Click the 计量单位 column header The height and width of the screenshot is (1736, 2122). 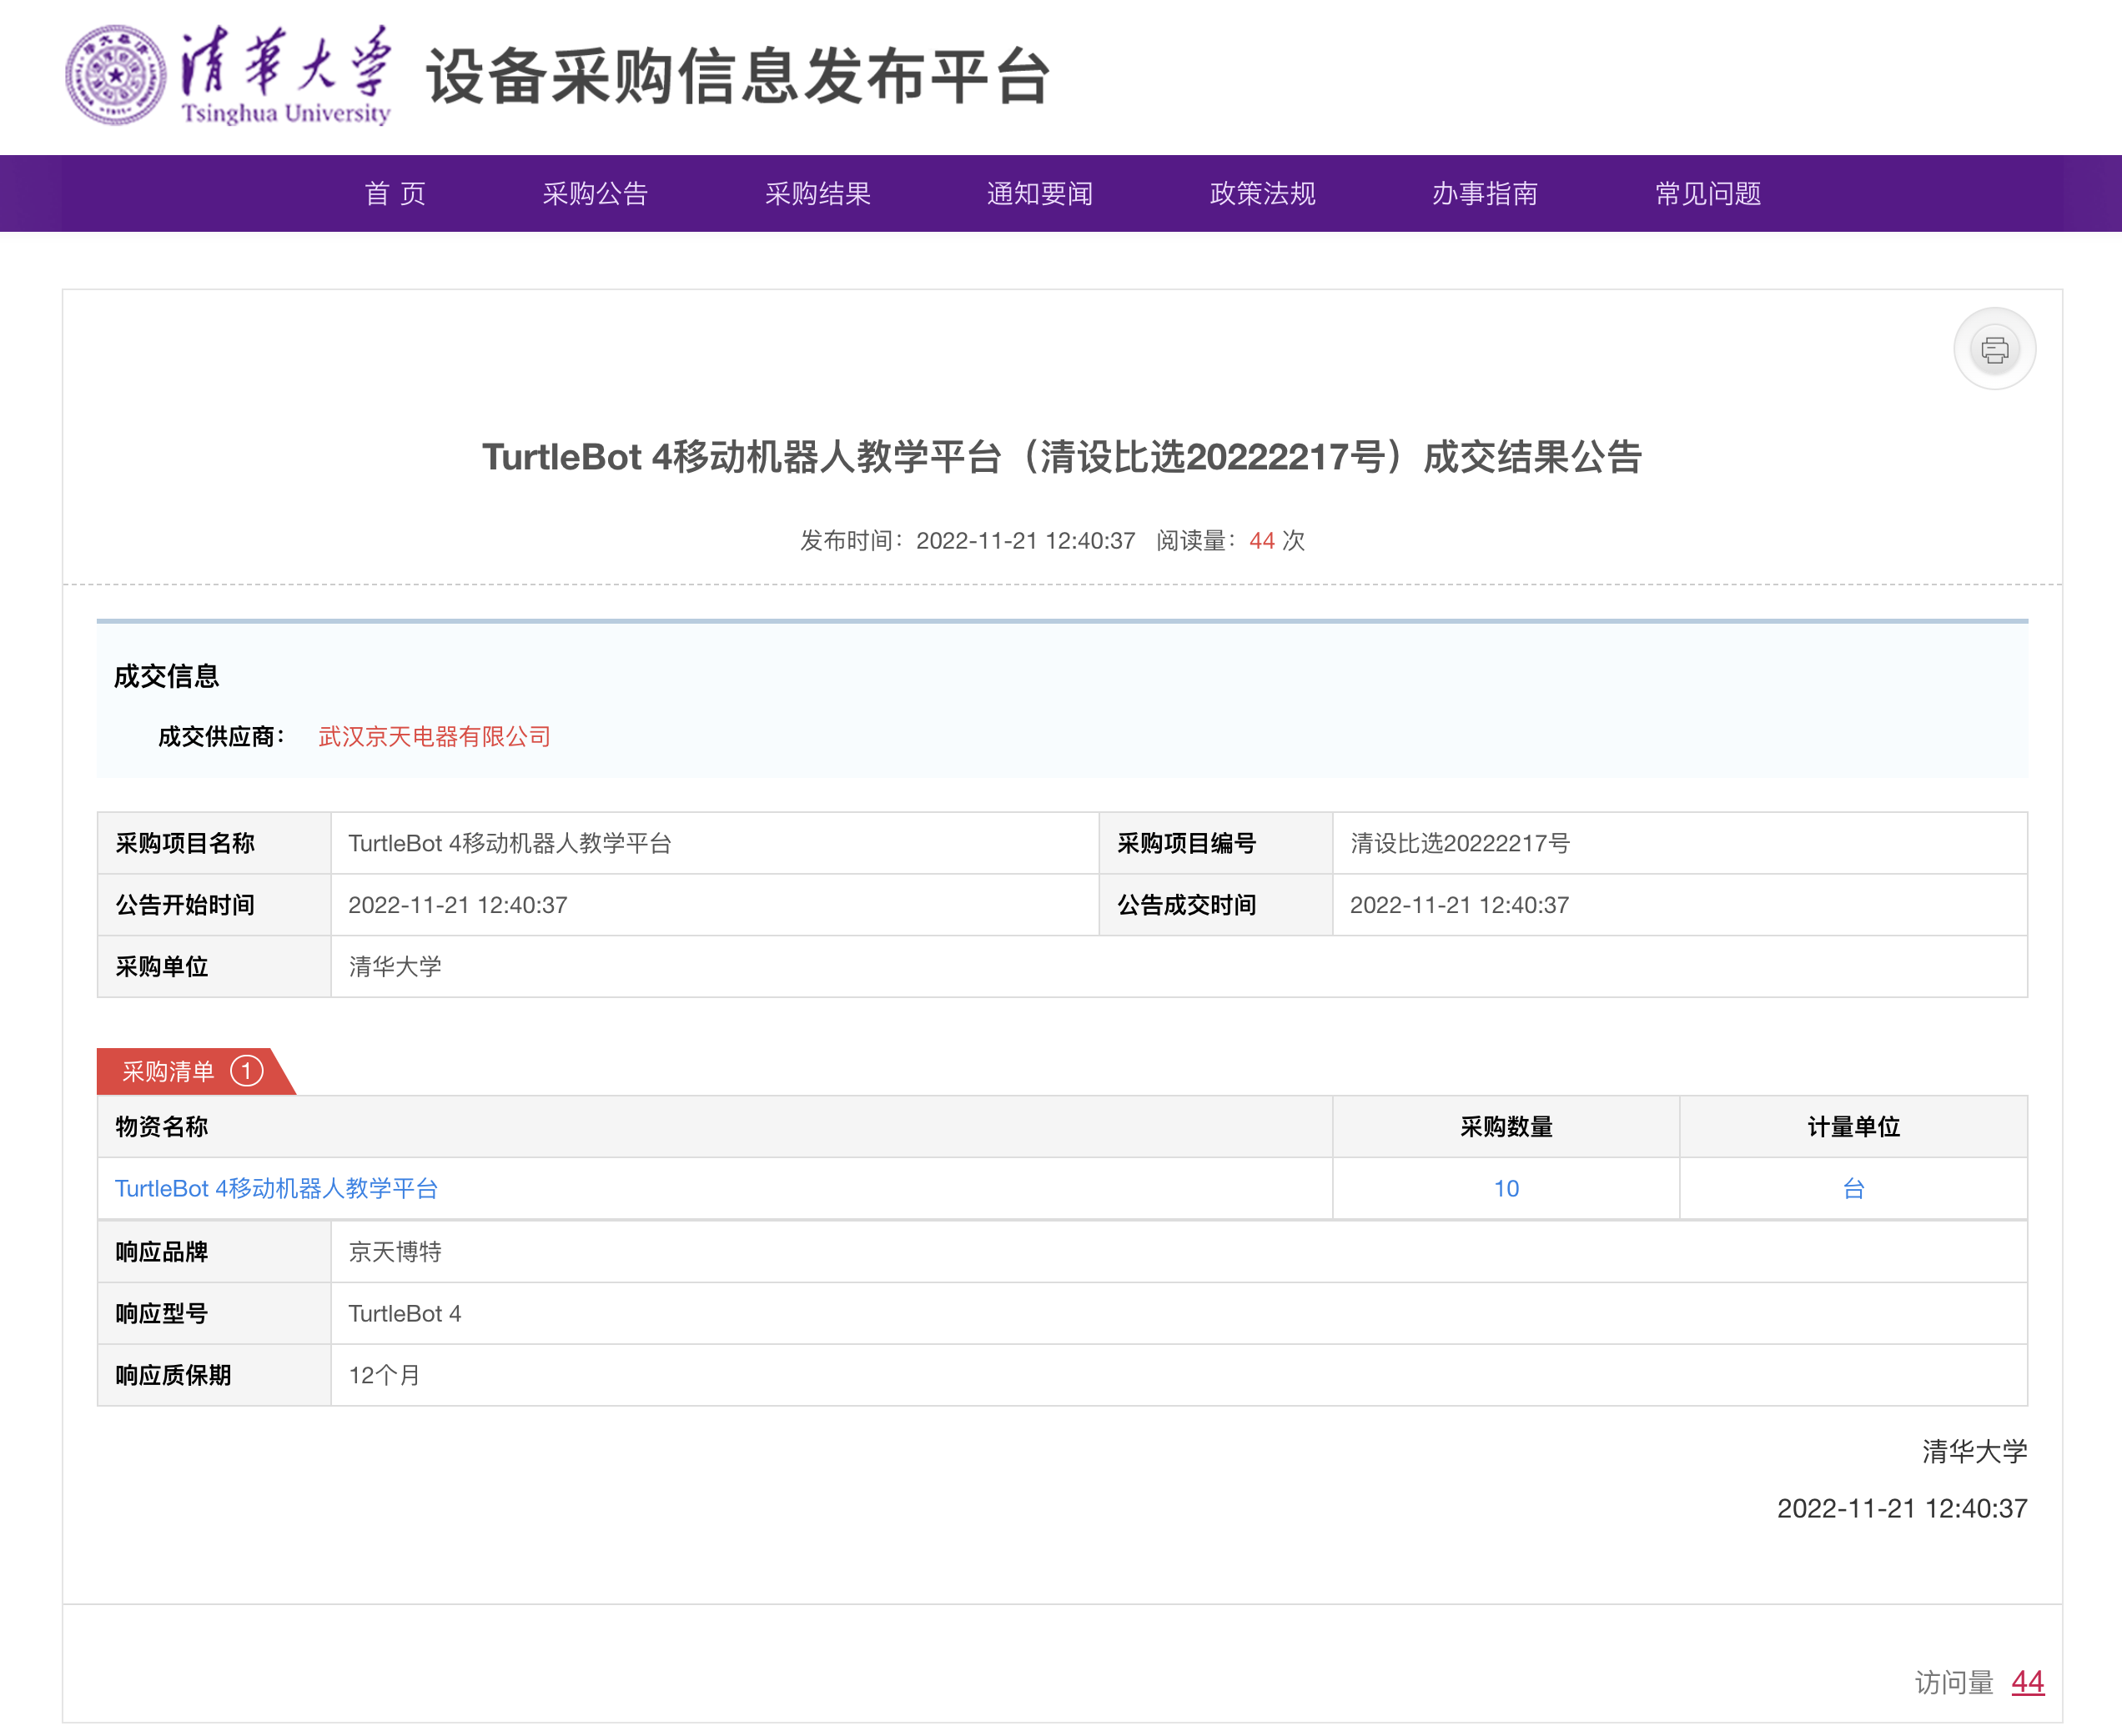1853,1127
